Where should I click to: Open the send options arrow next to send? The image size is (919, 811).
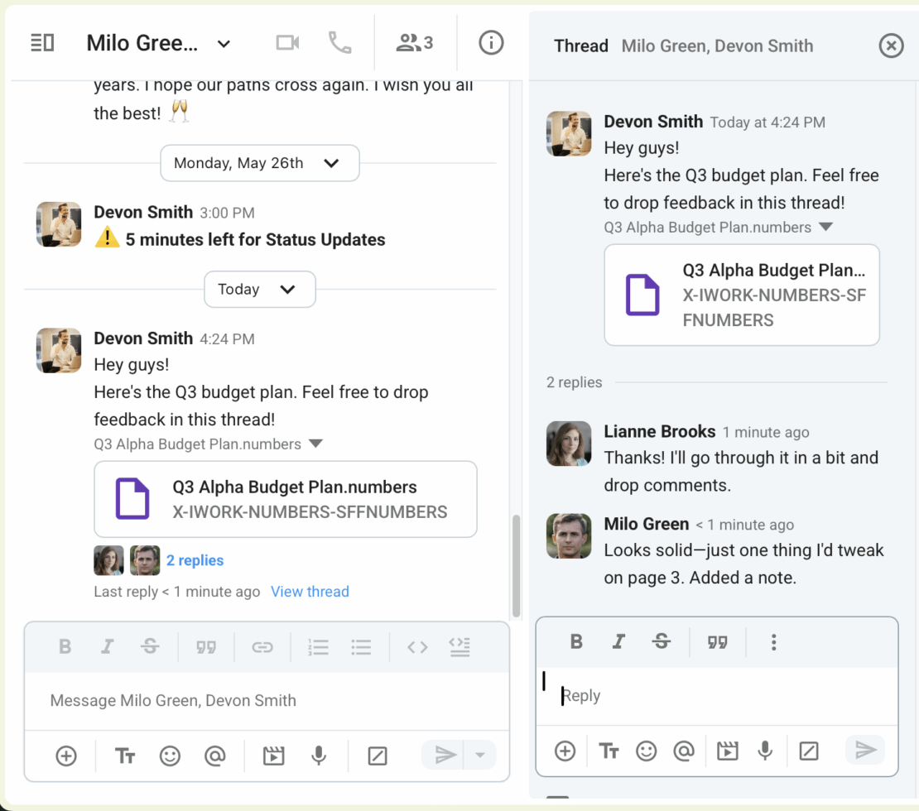480,756
